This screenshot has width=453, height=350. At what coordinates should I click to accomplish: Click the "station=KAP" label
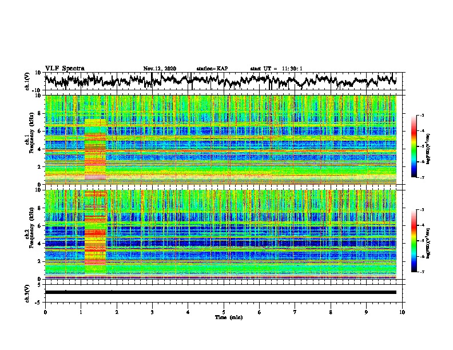pos(212,69)
